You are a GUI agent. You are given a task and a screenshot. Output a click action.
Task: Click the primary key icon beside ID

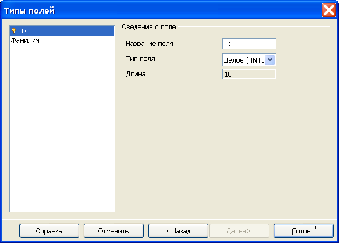pyautogui.click(x=14, y=31)
